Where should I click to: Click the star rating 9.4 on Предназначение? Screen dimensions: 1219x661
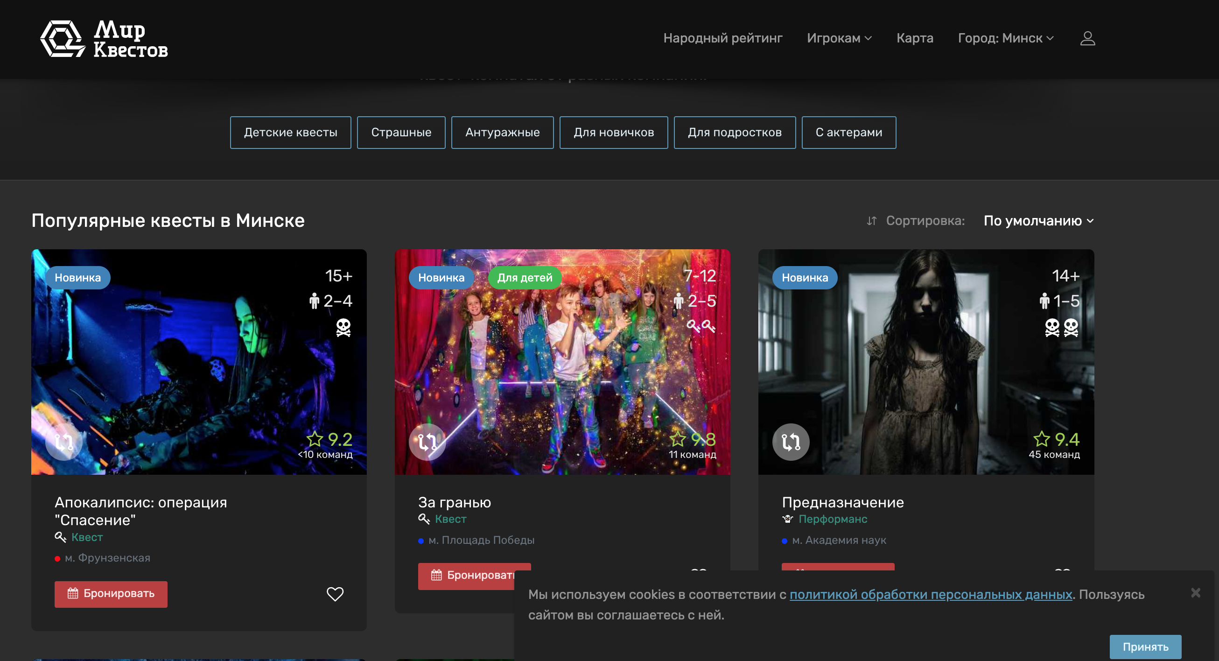(1056, 439)
